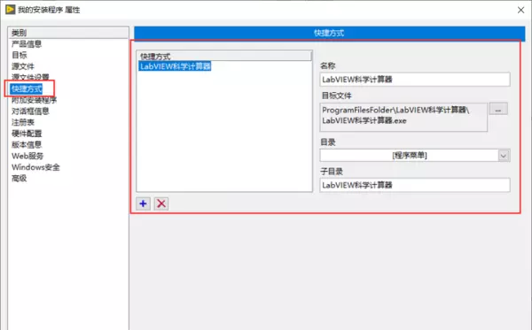Open 附加安装程序 category

35,100
